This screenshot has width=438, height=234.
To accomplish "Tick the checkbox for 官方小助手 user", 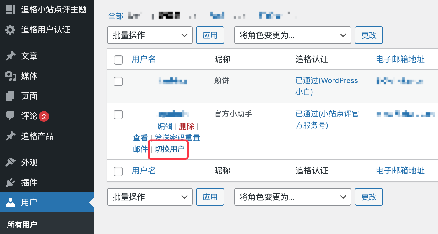I will coord(118,115).
